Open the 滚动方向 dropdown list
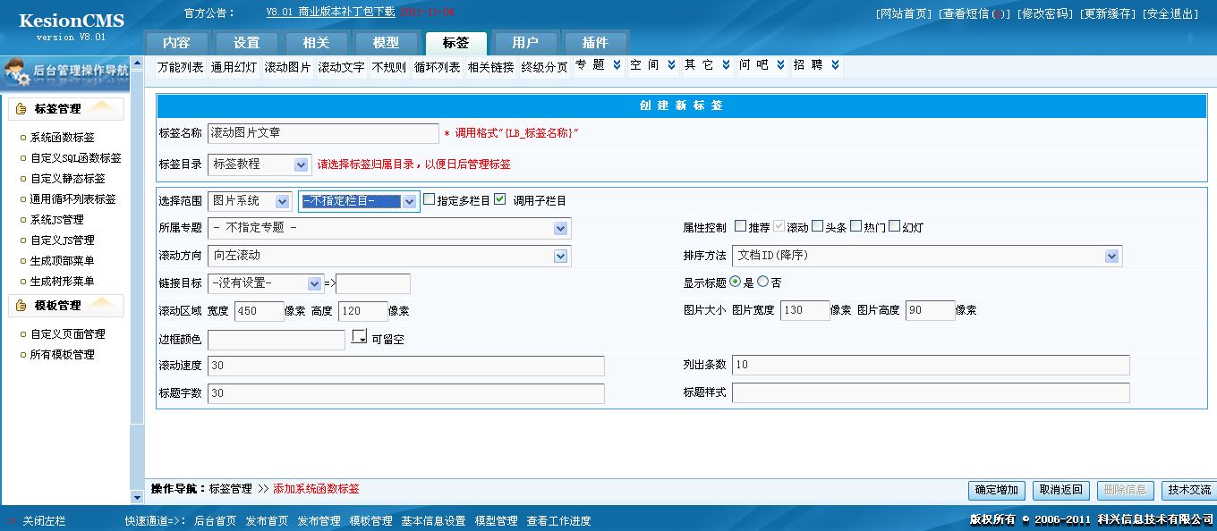Image resolution: width=1217 pixels, height=531 pixels. click(x=560, y=256)
